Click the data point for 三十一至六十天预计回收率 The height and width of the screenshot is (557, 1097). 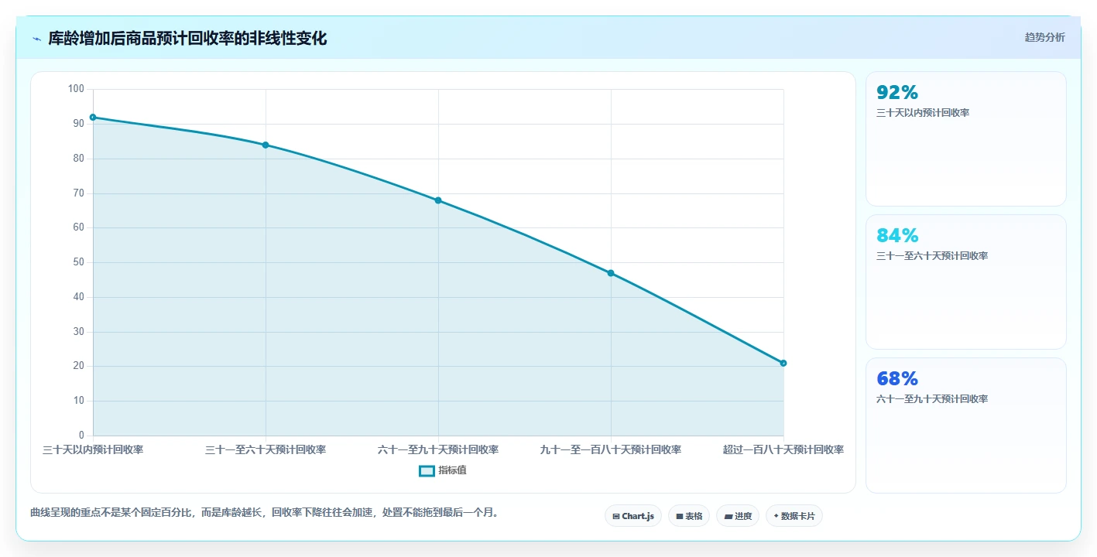click(x=266, y=145)
